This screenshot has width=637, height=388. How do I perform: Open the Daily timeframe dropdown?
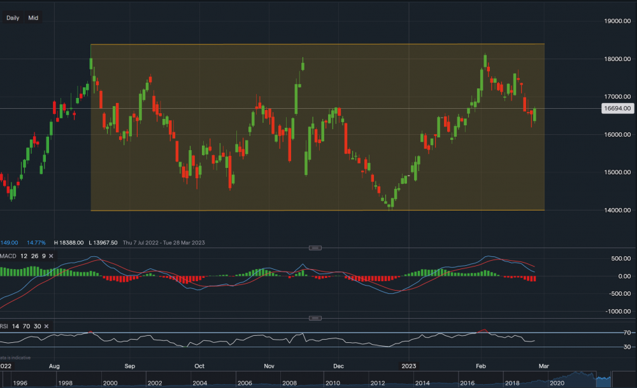point(13,18)
